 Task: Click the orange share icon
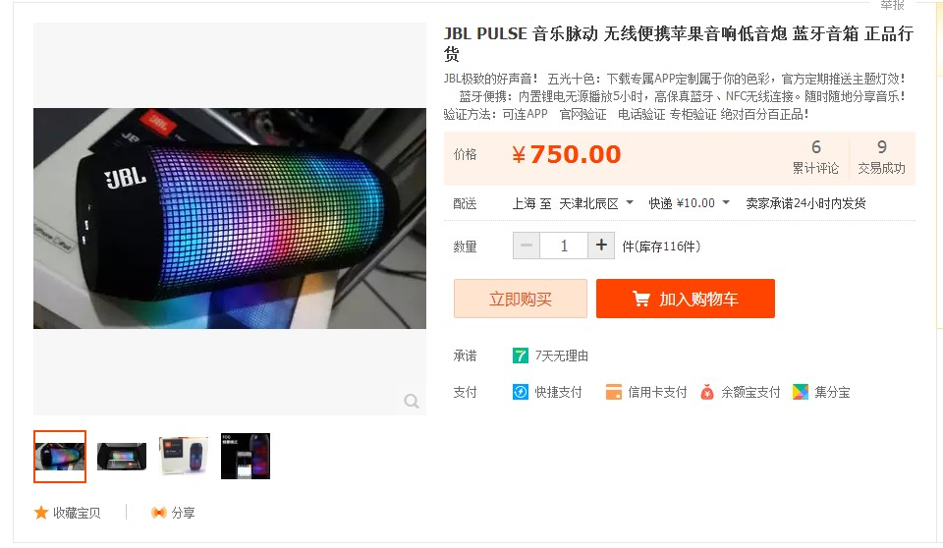click(159, 513)
